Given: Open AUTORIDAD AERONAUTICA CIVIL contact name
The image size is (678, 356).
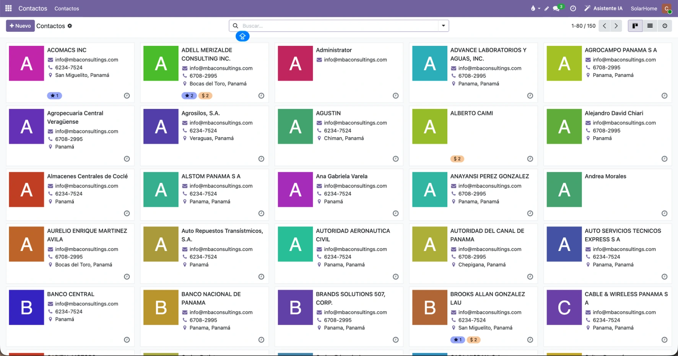Looking at the screenshot, I should pos(353,235).
